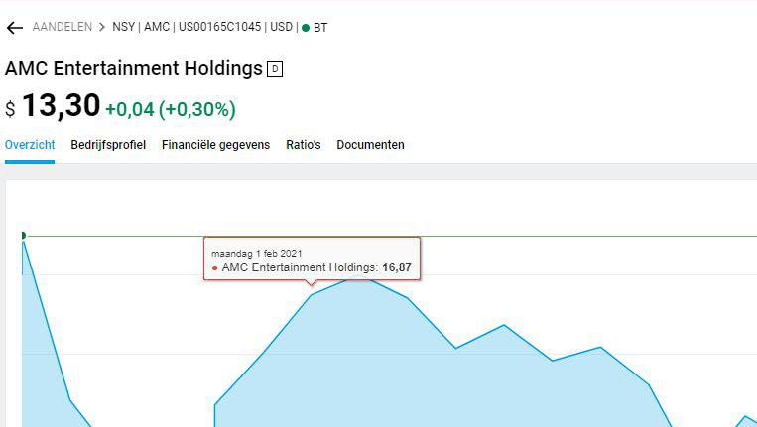Screen dimensions: 757x427
Task: Click the red series dot in tooltip
Action: [x=215, y=267]
